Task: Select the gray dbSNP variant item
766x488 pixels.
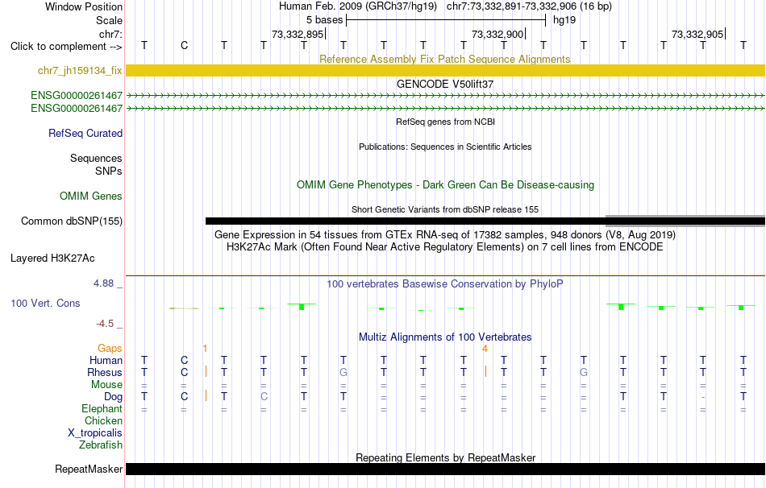Action: pos(685,221)
